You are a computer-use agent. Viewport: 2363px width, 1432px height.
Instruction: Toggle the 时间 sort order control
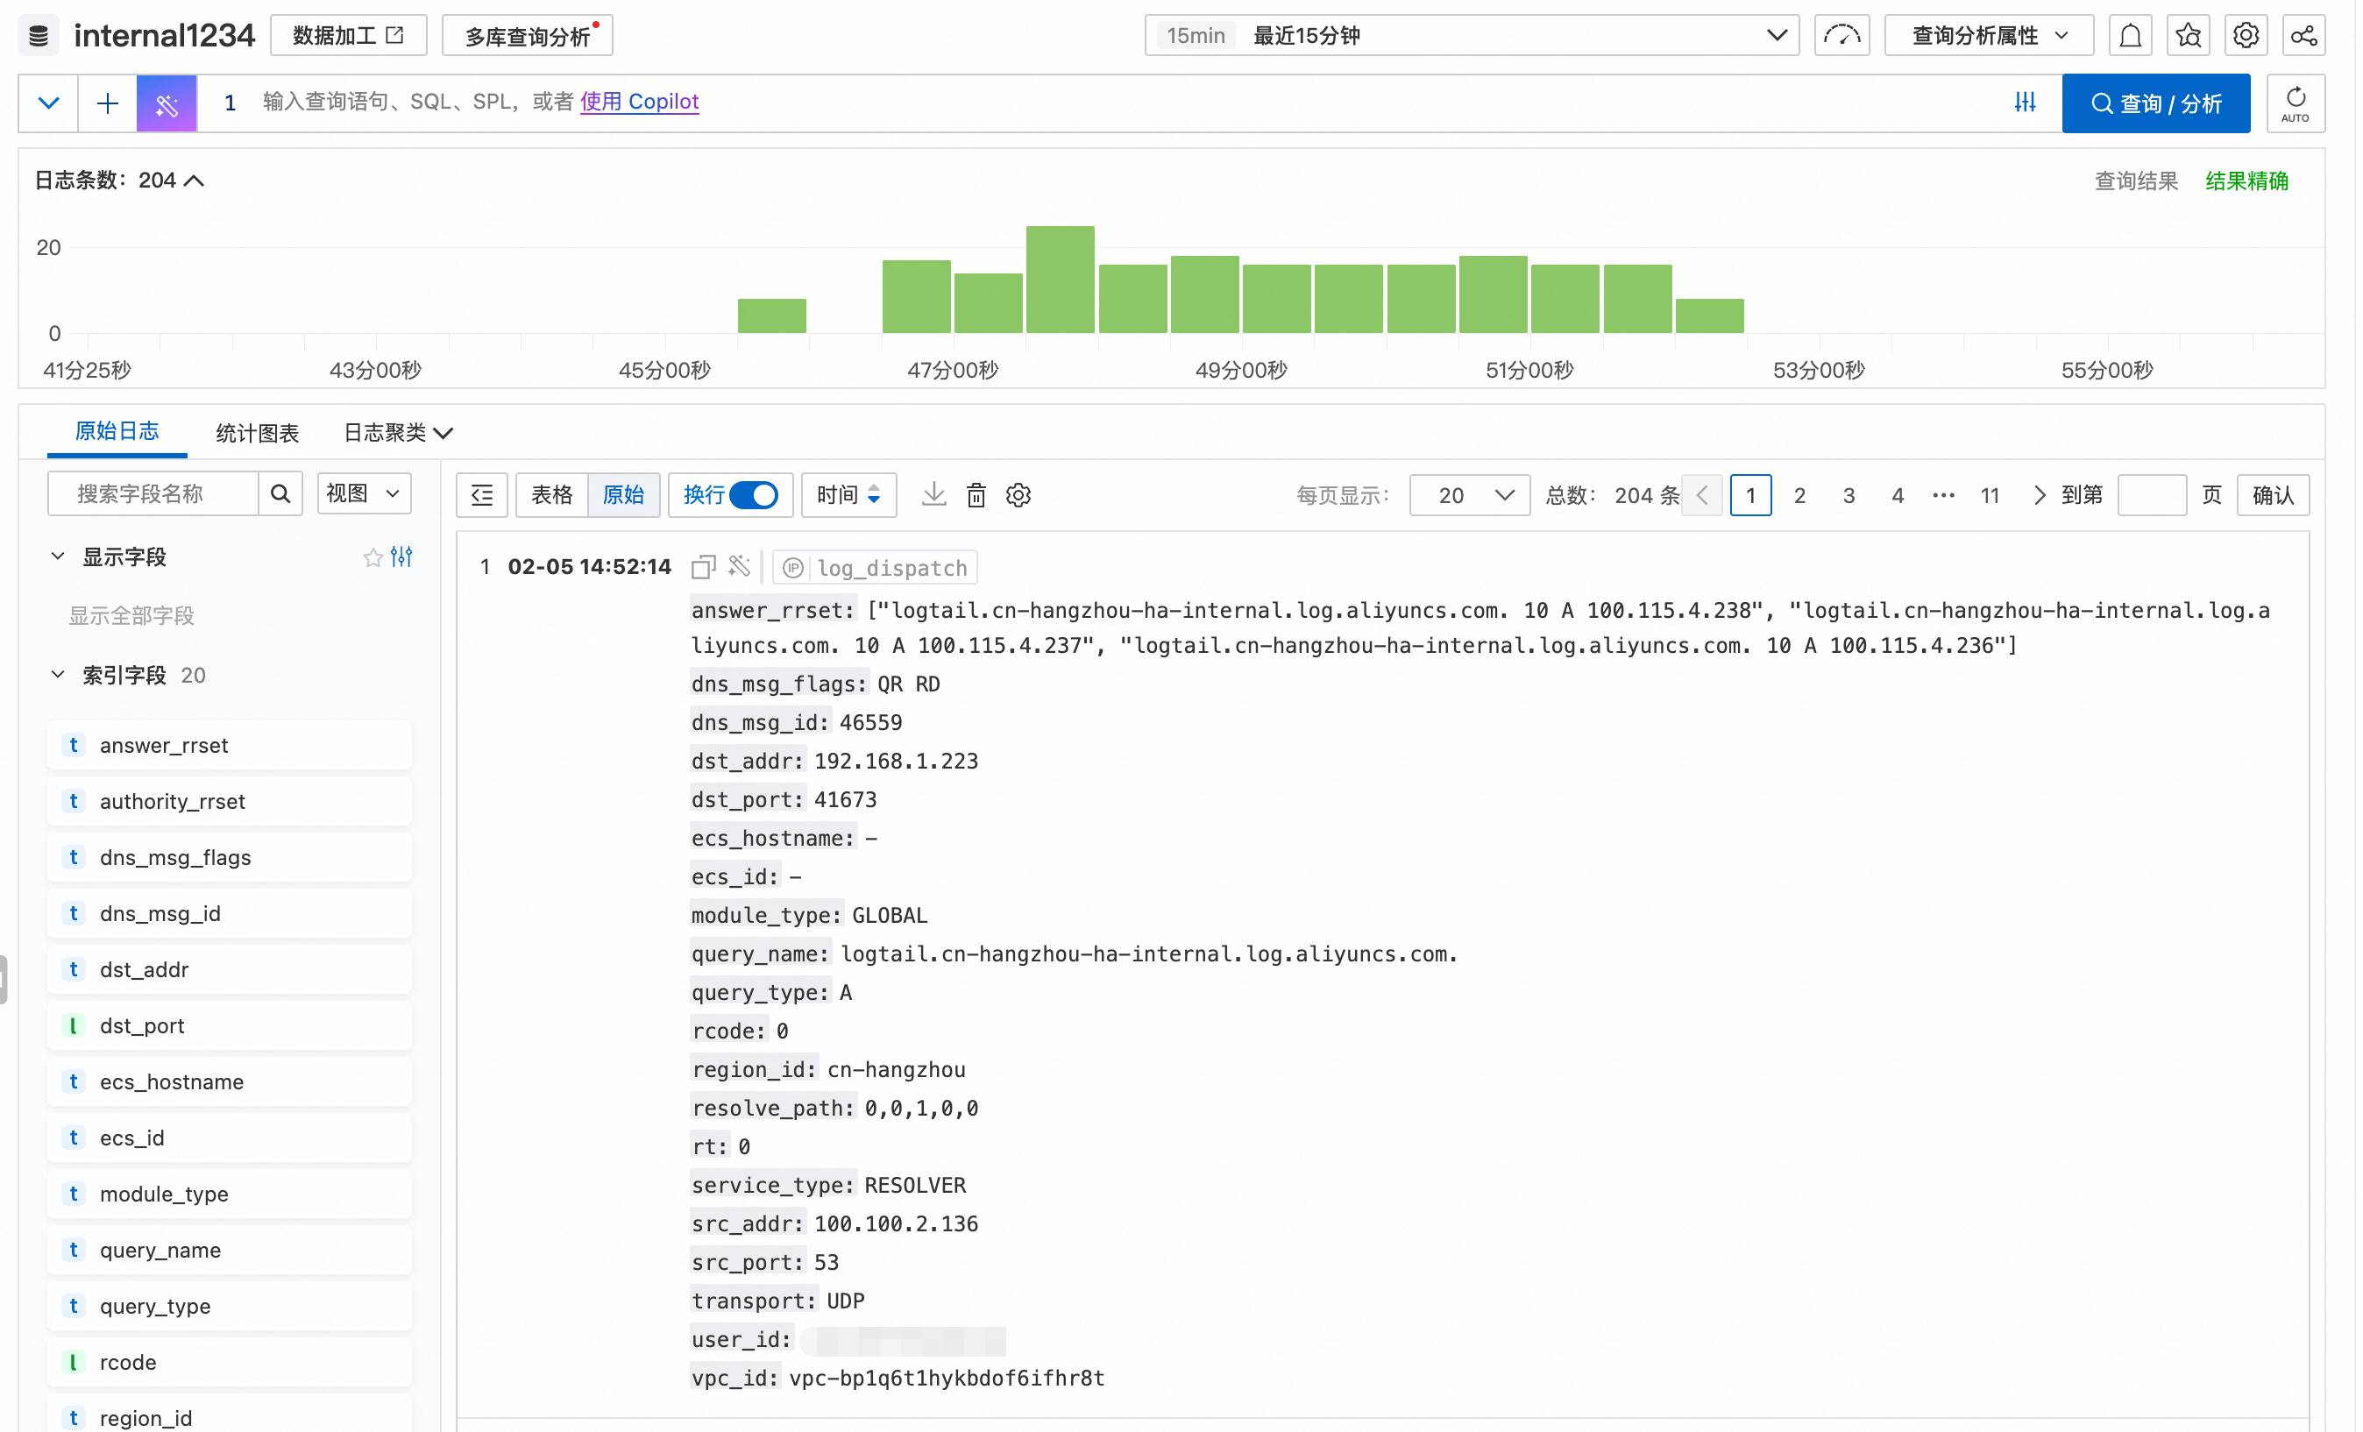(x=848, y=495)
